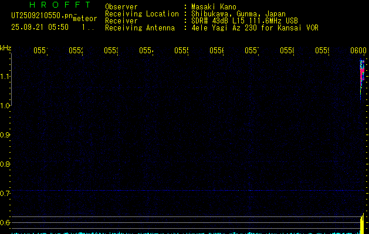This screenshot has width=369, height=234.
Task: Click the 0.6 kHz frequency tick
Action: point(5,222)
